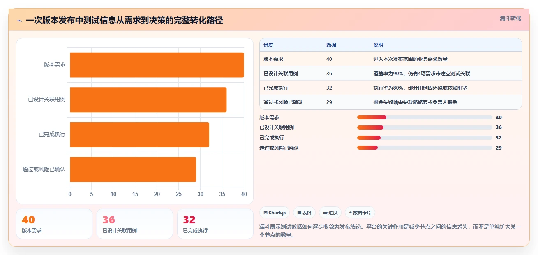Click the 版本需求 bar in the chart

[x=157, y=65]
